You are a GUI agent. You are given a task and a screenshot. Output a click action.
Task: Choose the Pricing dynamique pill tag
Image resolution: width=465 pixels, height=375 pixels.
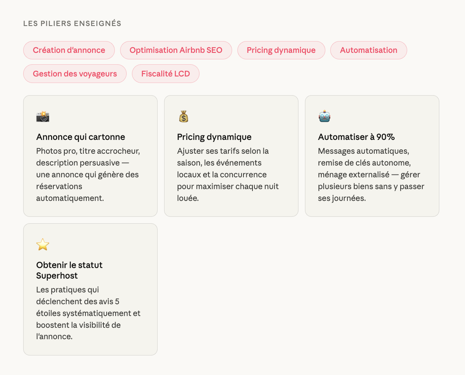pos(281,50)
